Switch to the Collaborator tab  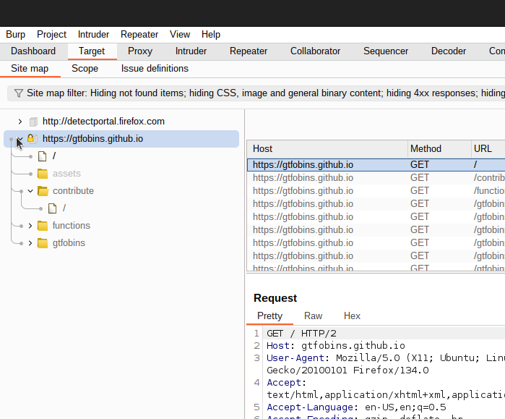[x=315, y=51]
